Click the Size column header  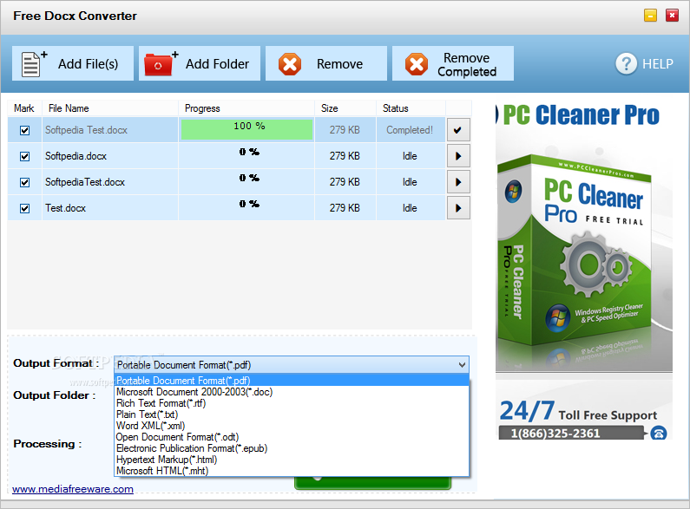[x=345, y=108]
